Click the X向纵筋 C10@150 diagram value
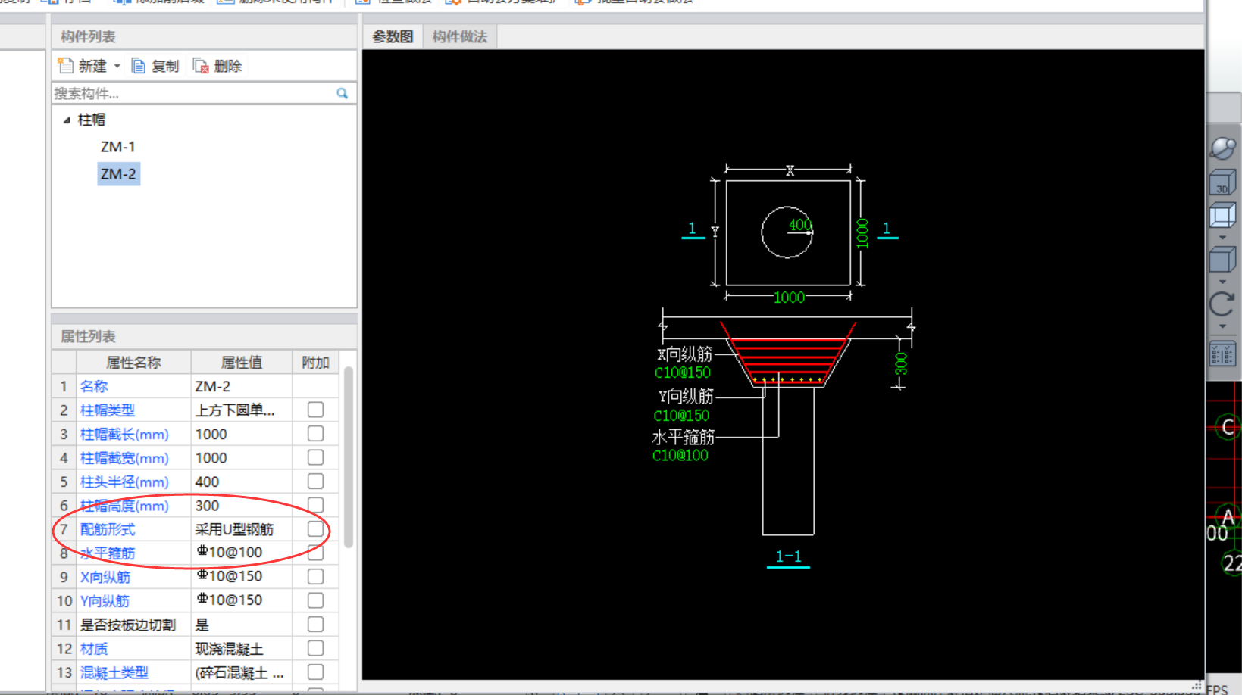1242x695 pixels. point(683,372)
